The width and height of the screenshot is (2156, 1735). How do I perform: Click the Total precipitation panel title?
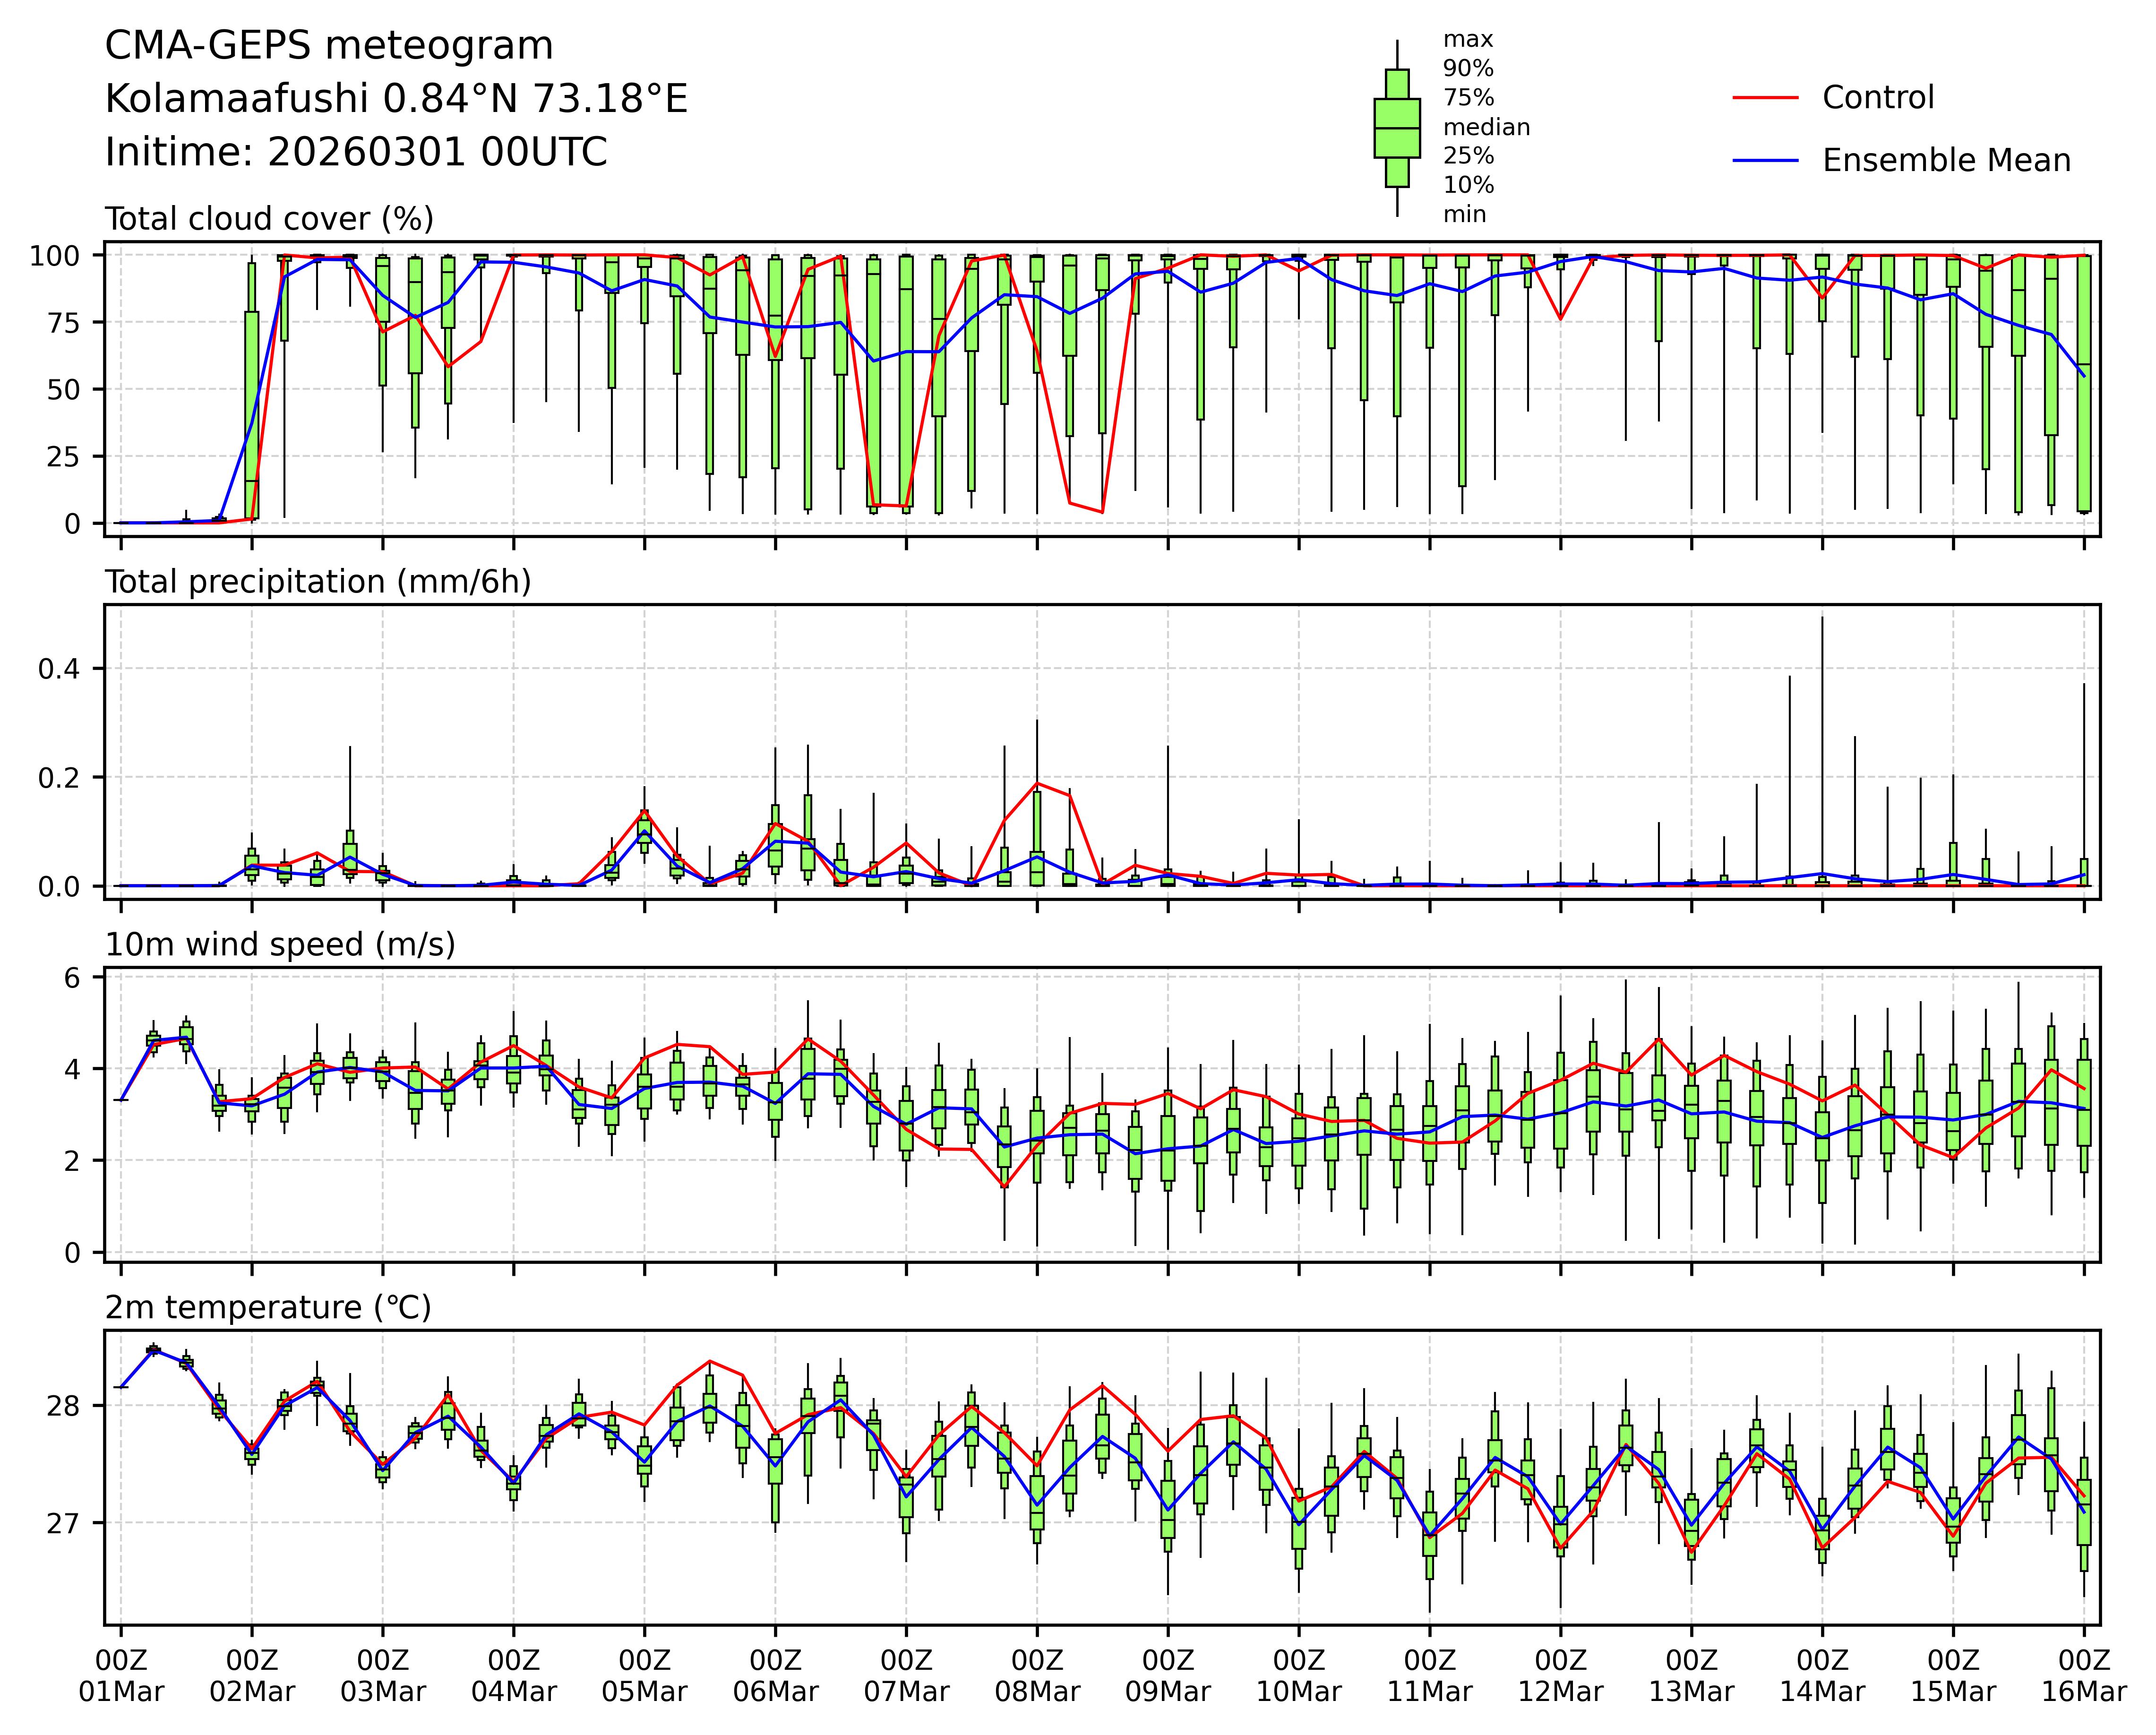point(318,582)
